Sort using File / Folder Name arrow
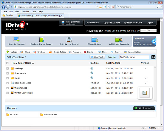Viewport: 164px width, 131px height. click(x=33, y=63)
